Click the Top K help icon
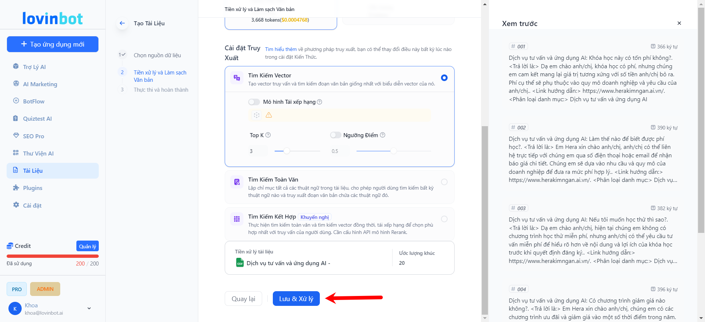Image resolution: width=705 pixels, height=322 pixels. [268, 135]
